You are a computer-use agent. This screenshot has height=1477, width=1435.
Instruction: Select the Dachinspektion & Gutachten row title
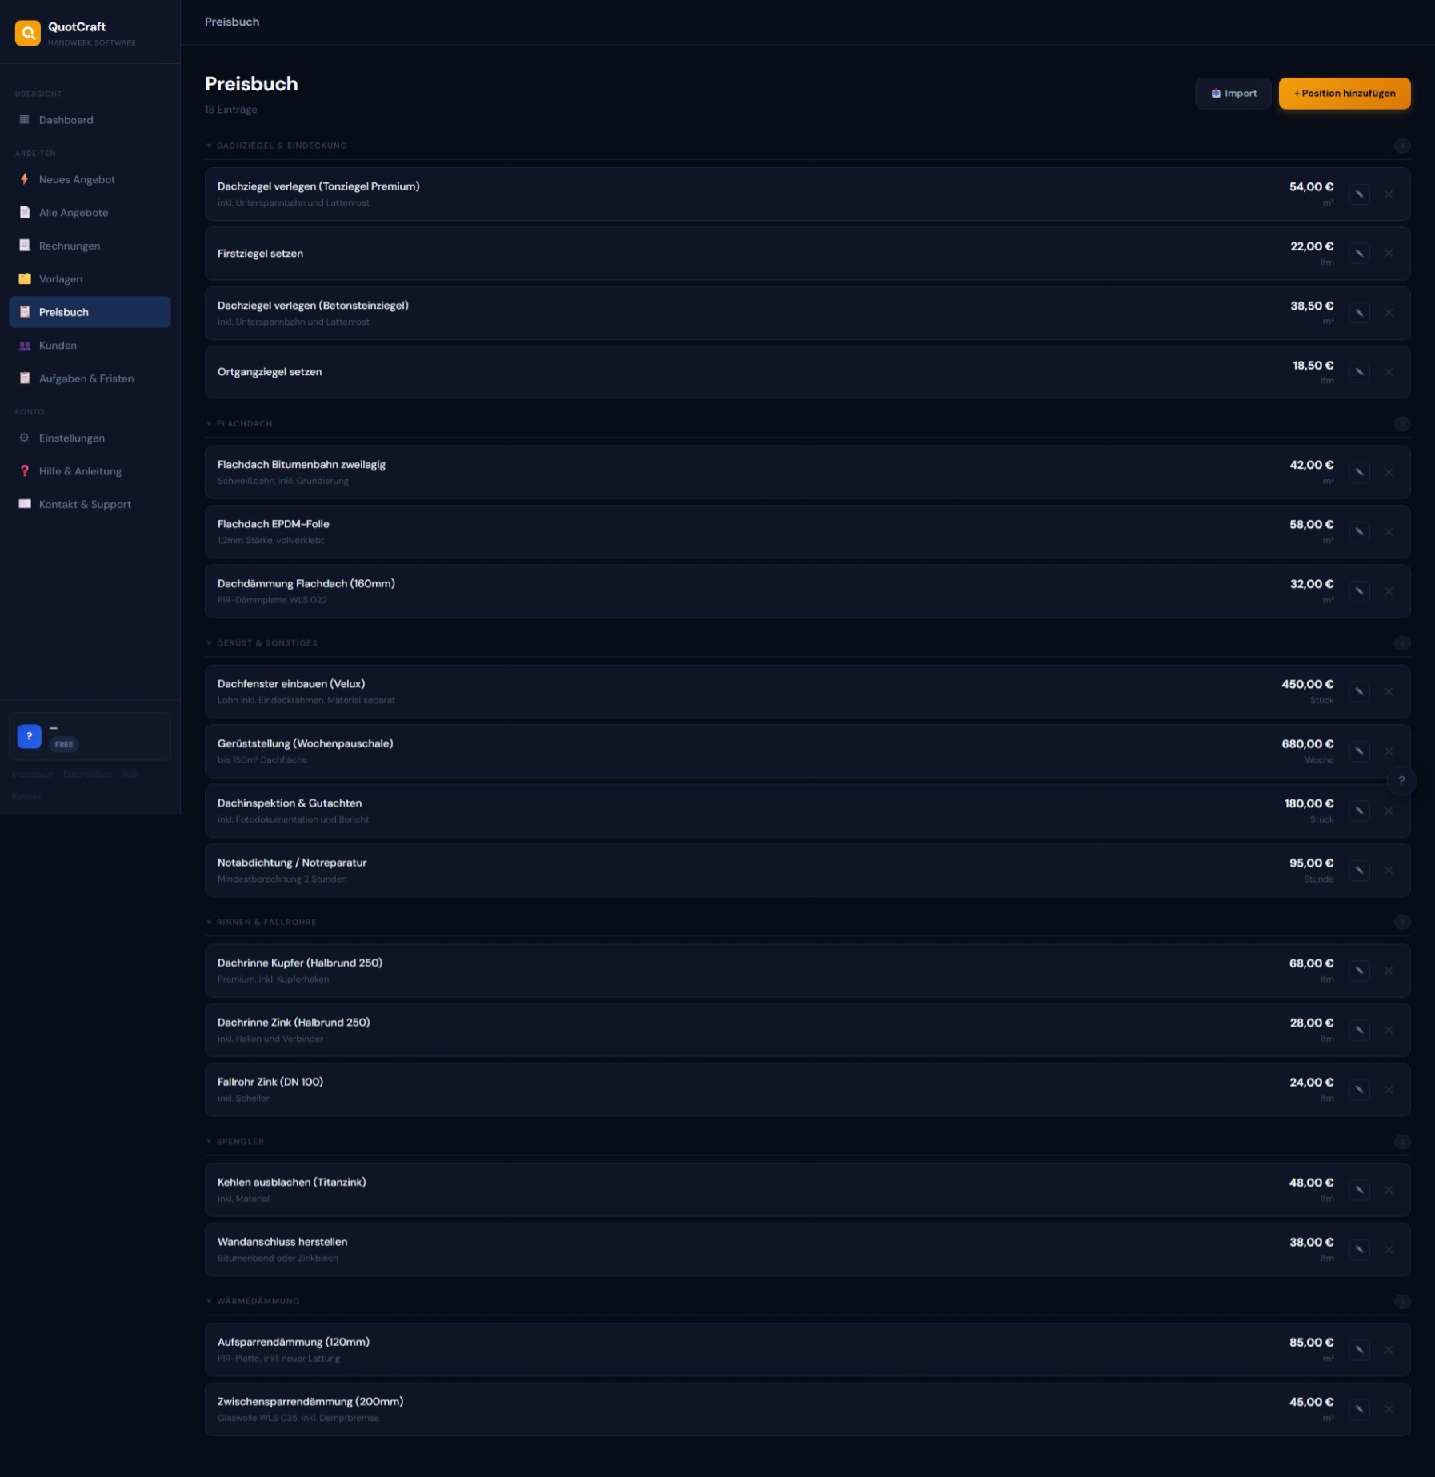click(290, 803)
